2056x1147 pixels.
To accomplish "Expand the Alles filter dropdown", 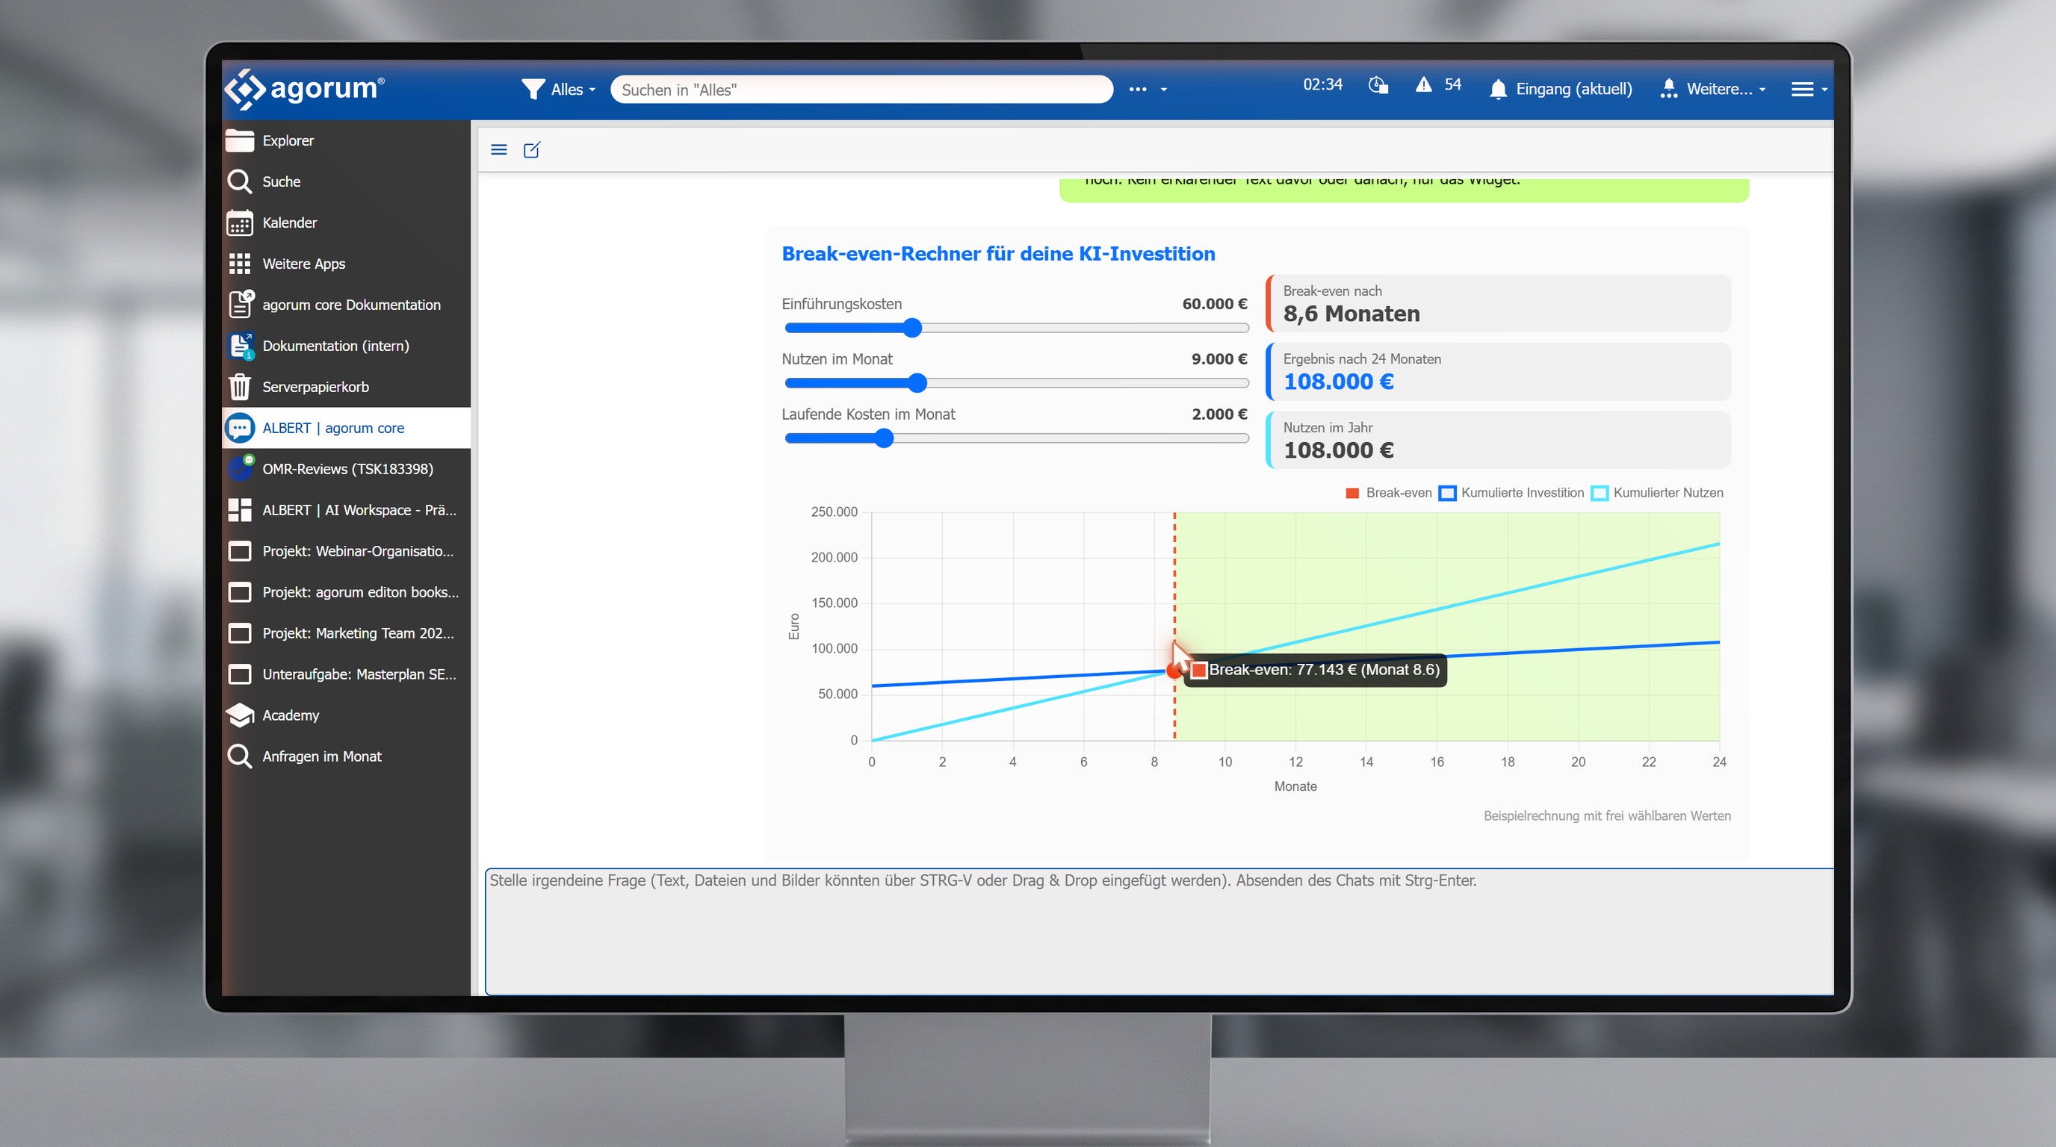I will (x=559, y=90).
